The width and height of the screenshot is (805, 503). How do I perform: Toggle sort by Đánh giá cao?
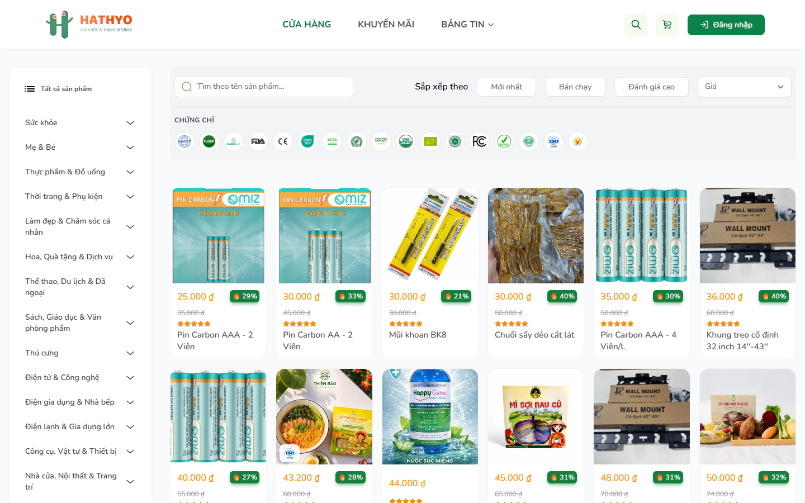[x=651, y=87]
